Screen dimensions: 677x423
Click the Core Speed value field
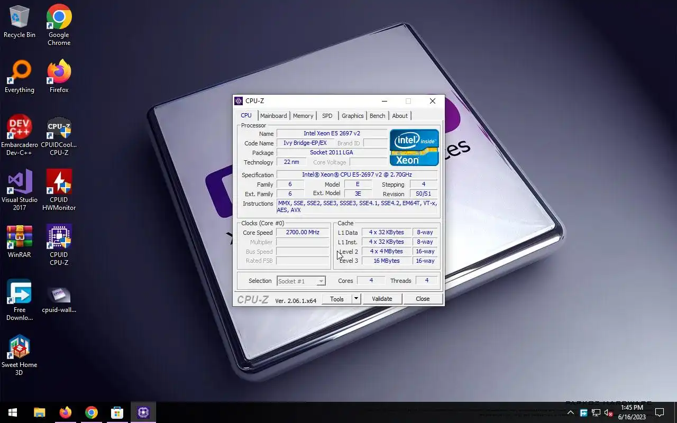(x=303, y=233)
